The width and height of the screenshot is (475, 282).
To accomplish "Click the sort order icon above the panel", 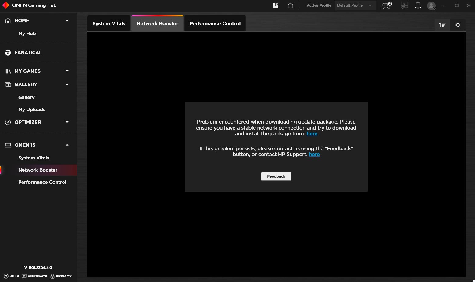I will coord(442,25).
